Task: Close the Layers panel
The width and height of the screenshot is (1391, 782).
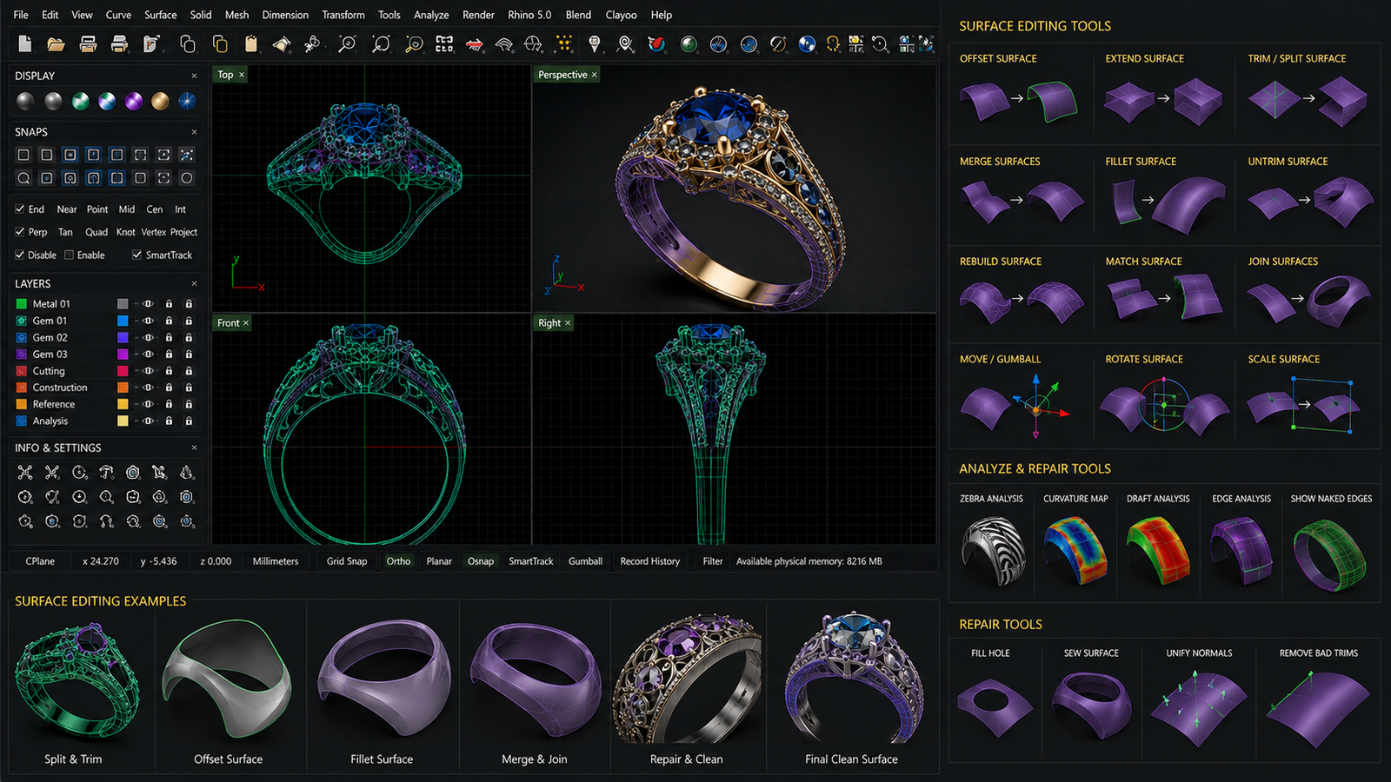Action: [x=194, y=283]
